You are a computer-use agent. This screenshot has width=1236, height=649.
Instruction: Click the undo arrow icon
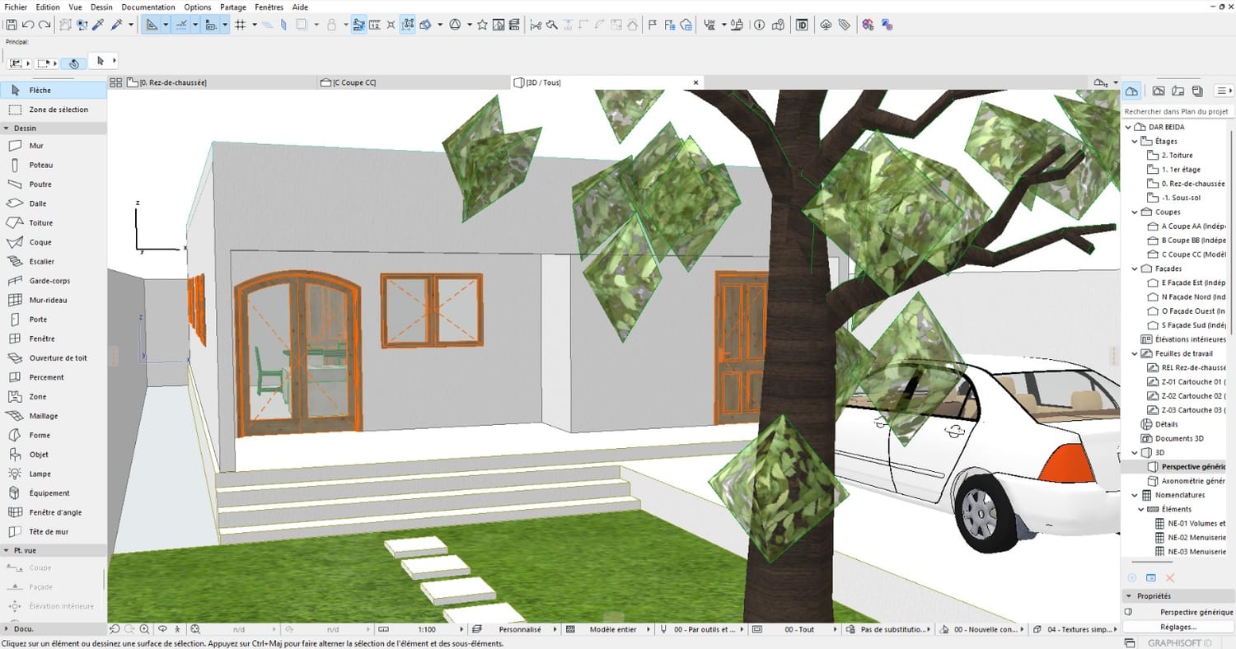28,25
